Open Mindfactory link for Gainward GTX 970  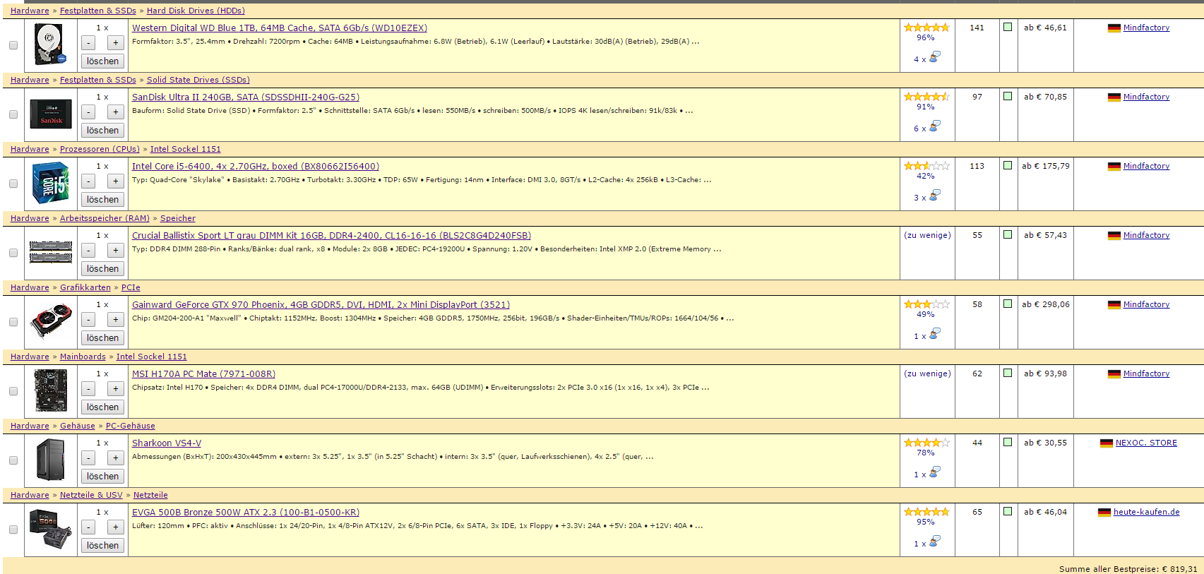point(1146,305)
